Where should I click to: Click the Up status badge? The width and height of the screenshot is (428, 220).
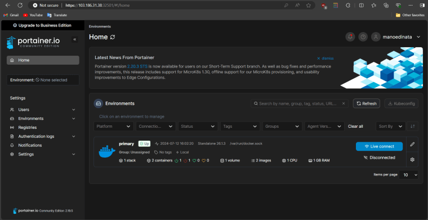pyautogui.click(x=144, y=143)
